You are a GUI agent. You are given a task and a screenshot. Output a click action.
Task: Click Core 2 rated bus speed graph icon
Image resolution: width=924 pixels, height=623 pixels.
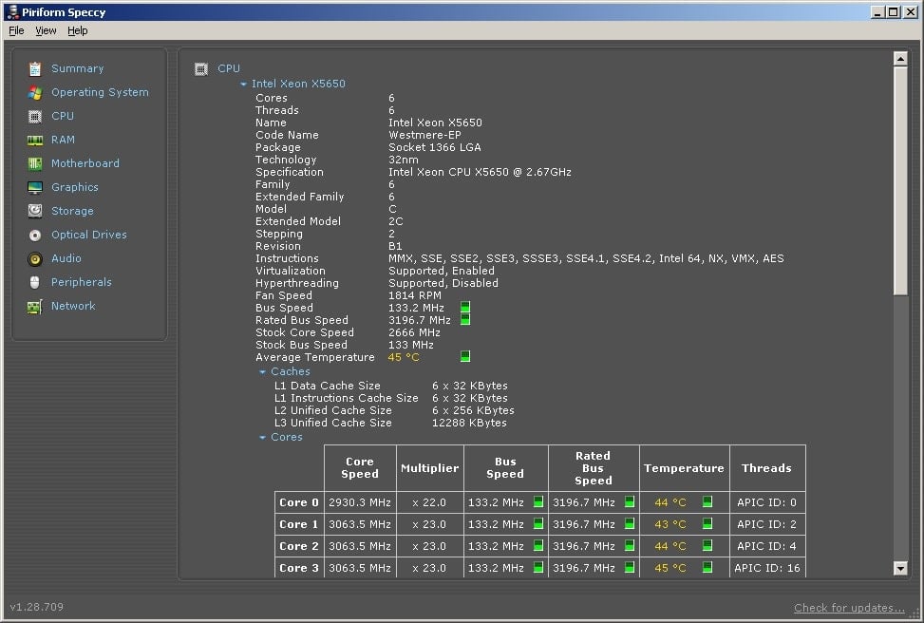tap(630, 545)
